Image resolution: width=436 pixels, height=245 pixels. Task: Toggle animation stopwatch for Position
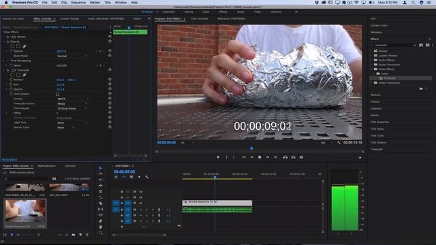coord(11,80)
